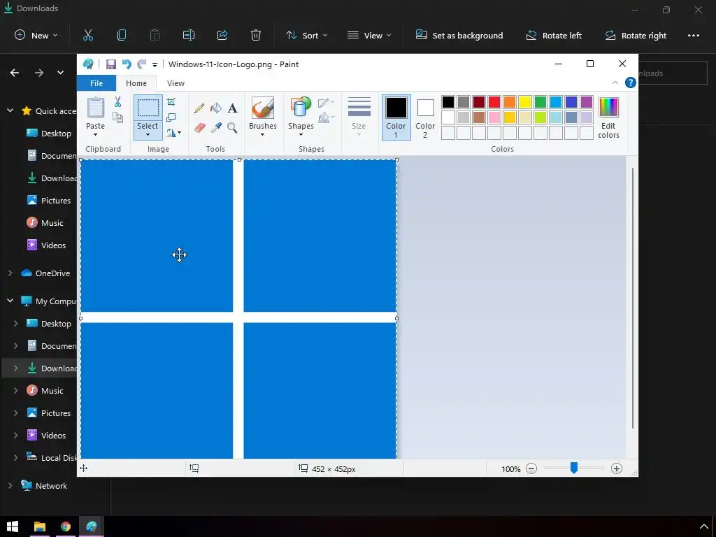Click the Redo arrow in Paint title bar
Image resolution: width=716 pixels, height=537 pixels.
[x=142, y=64]
